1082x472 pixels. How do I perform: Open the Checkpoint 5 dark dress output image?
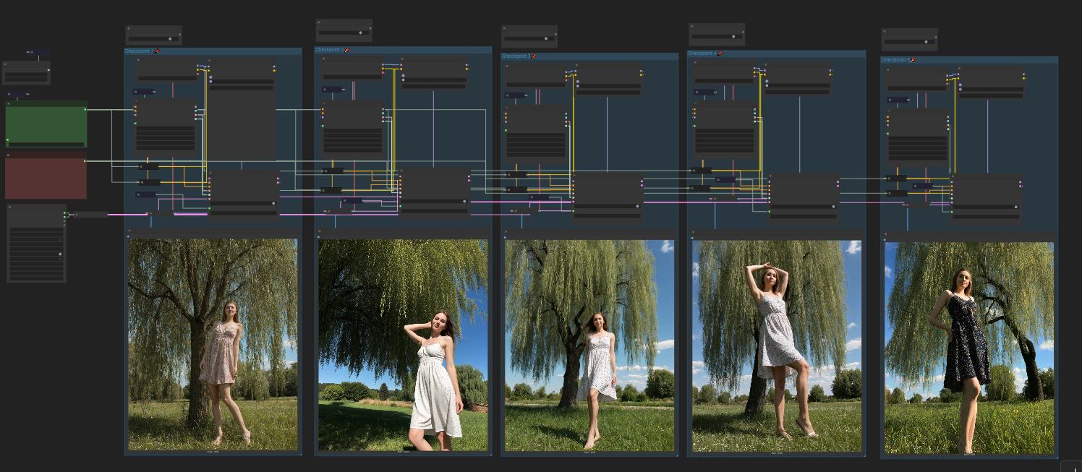[x=968, y=347]
